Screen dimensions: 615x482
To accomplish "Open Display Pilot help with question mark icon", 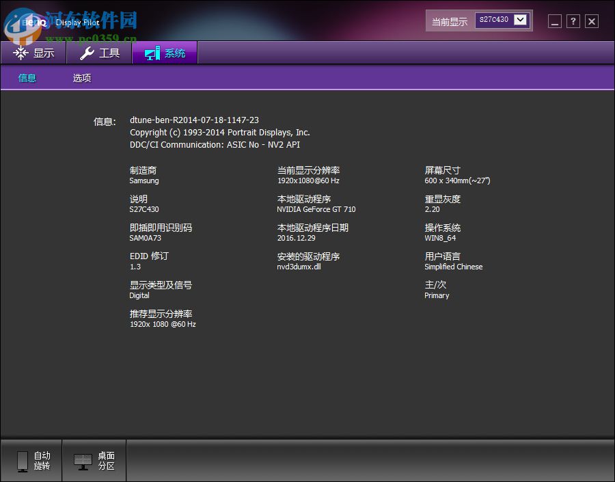I will pos(573,21).
